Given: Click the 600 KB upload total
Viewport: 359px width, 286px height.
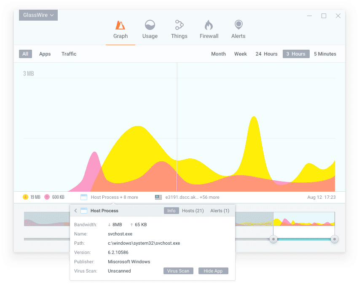Looking at the screenshot, I should click(58, 197).
